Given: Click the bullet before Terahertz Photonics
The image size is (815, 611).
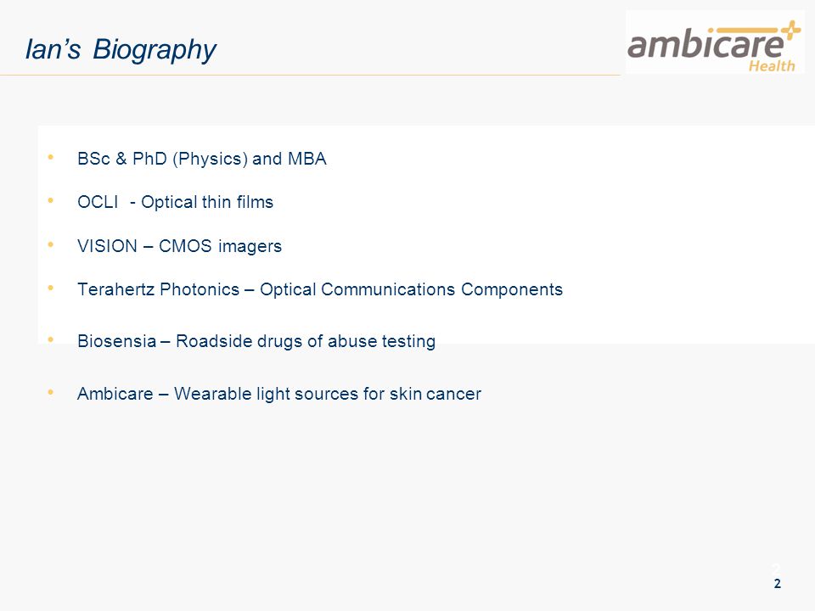Looking at the screenshot, I should point(50,287).
